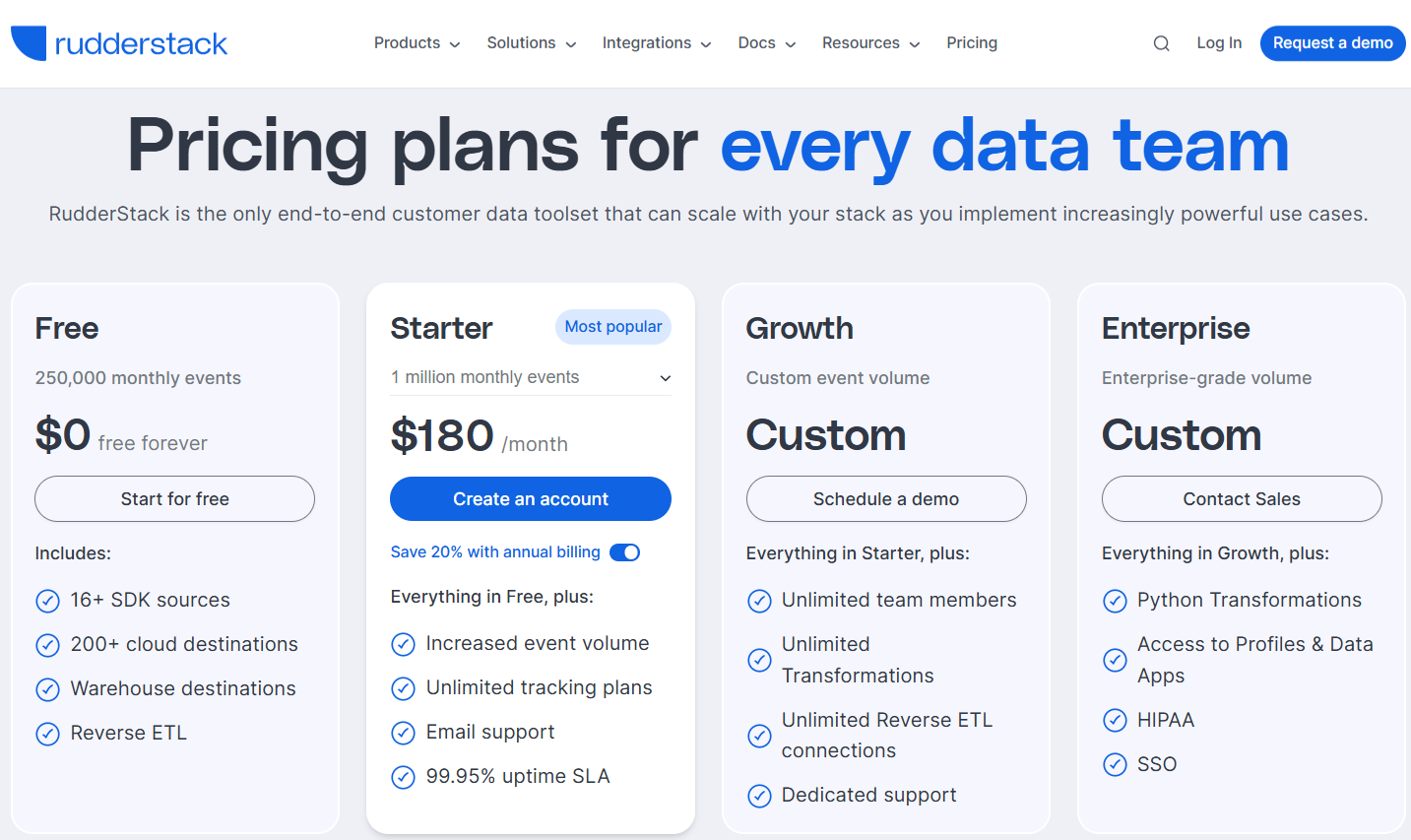
Task: Open the Pricing menu item
Action: coord(972,43)
